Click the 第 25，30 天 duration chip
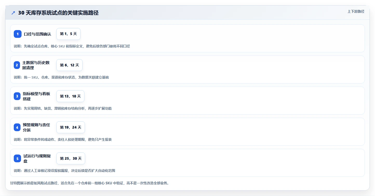375x196 pixels. (71, 158)
